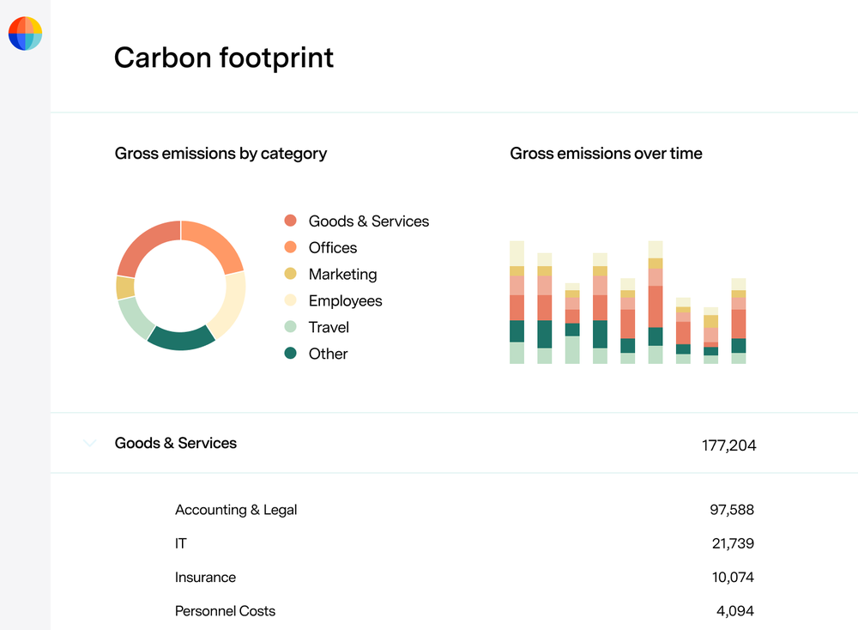Click the 177,204 total value
Screen dimensions: 858x630
tap(728, 445)
